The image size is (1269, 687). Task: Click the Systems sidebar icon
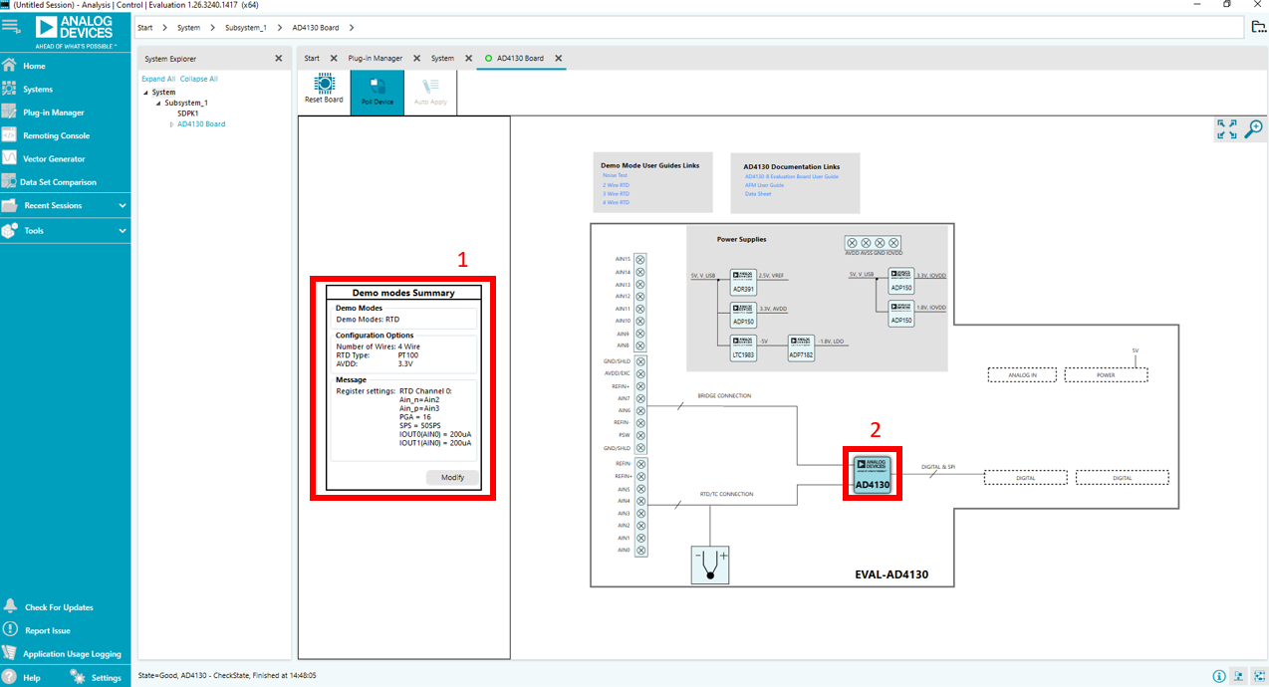tap(10, 89)
